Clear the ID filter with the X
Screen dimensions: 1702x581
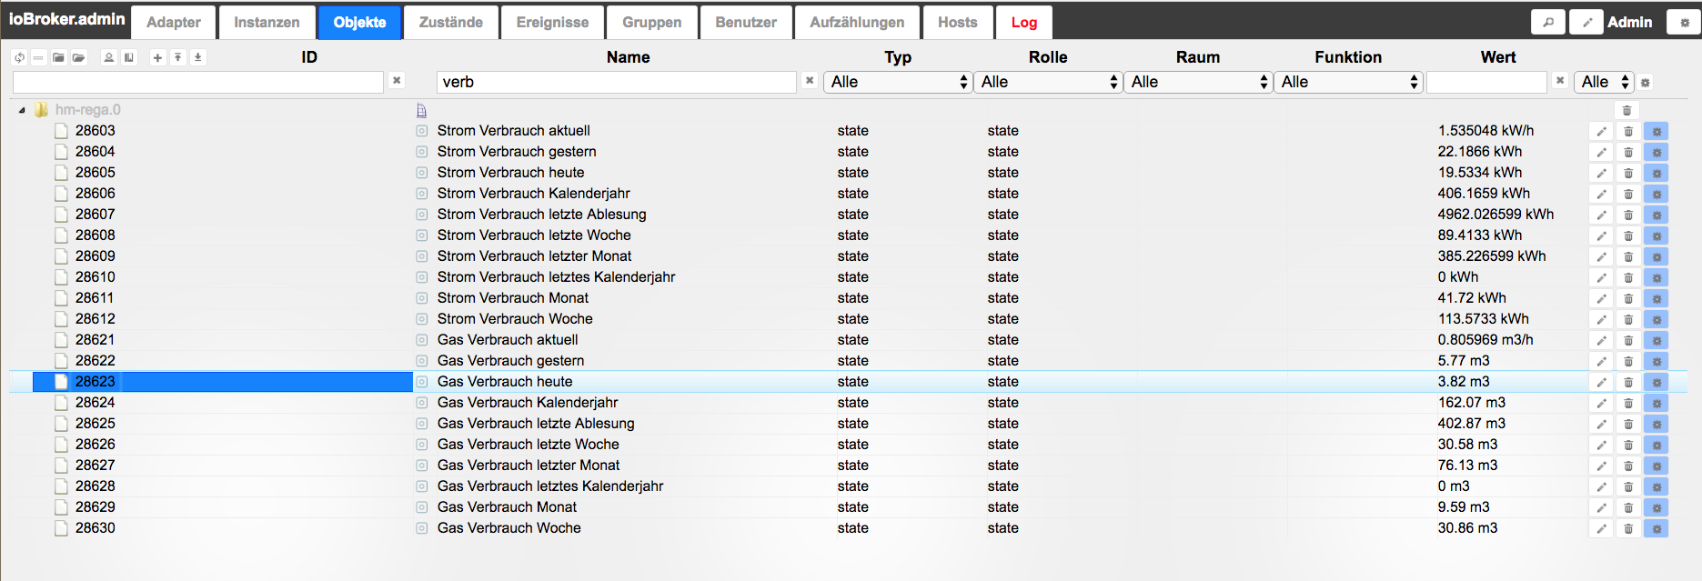397,81
